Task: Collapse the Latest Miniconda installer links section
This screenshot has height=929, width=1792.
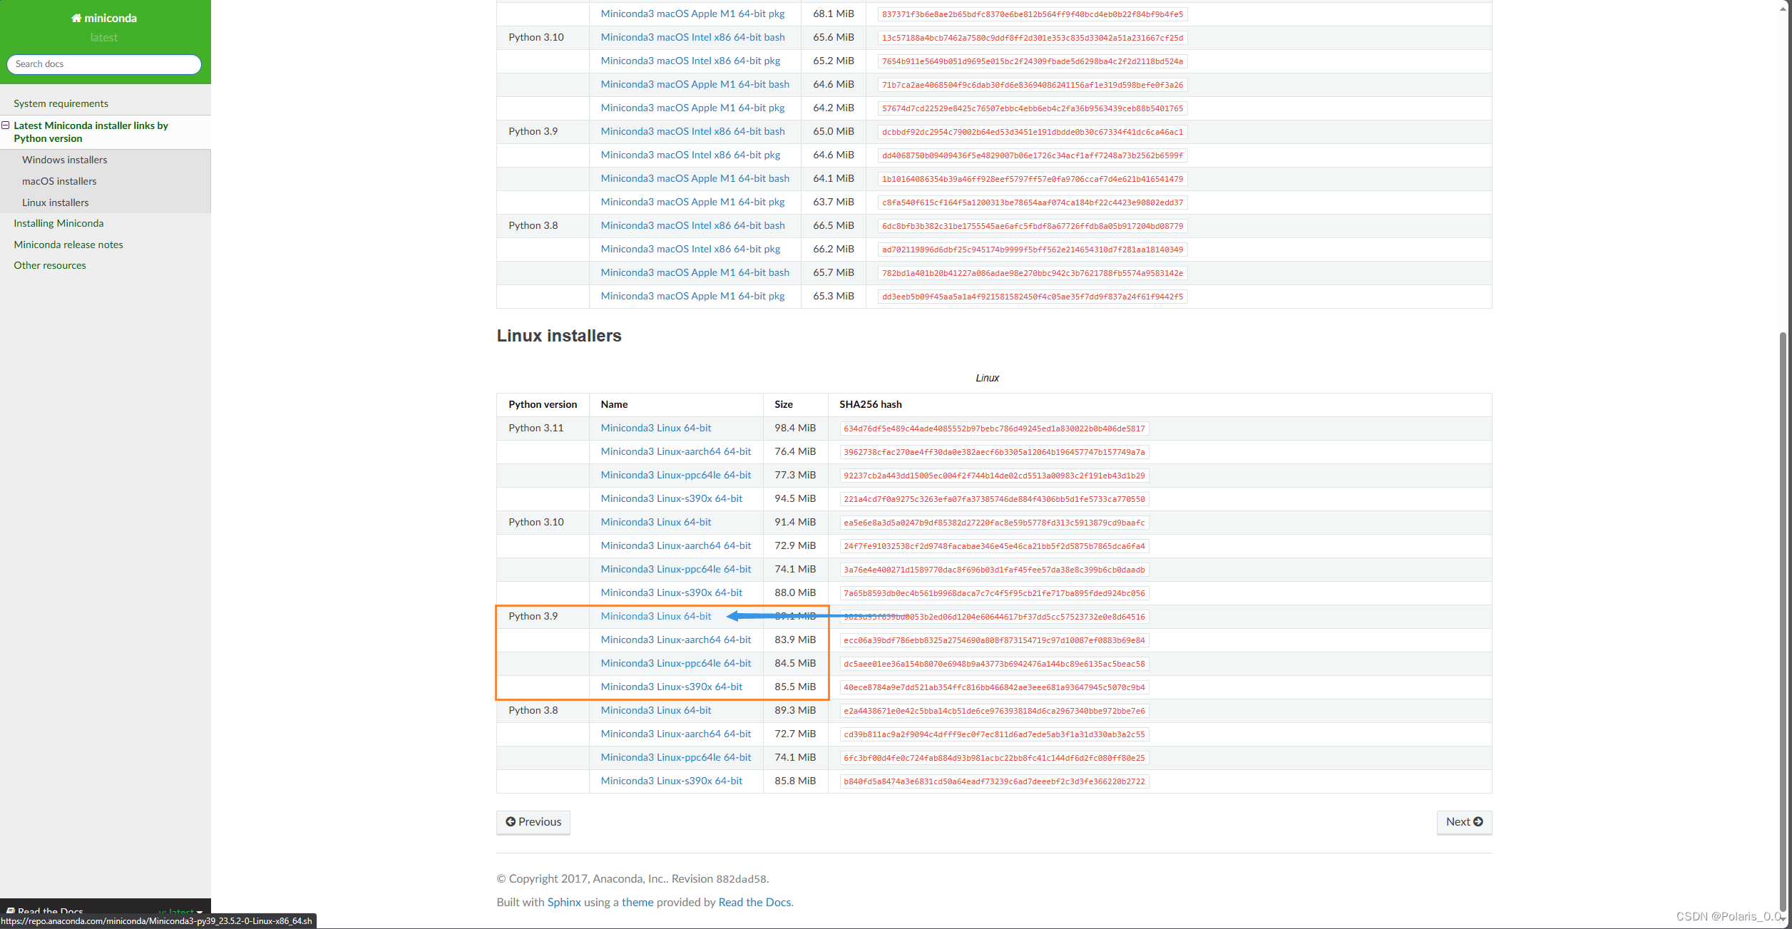Action: point(5,125)
